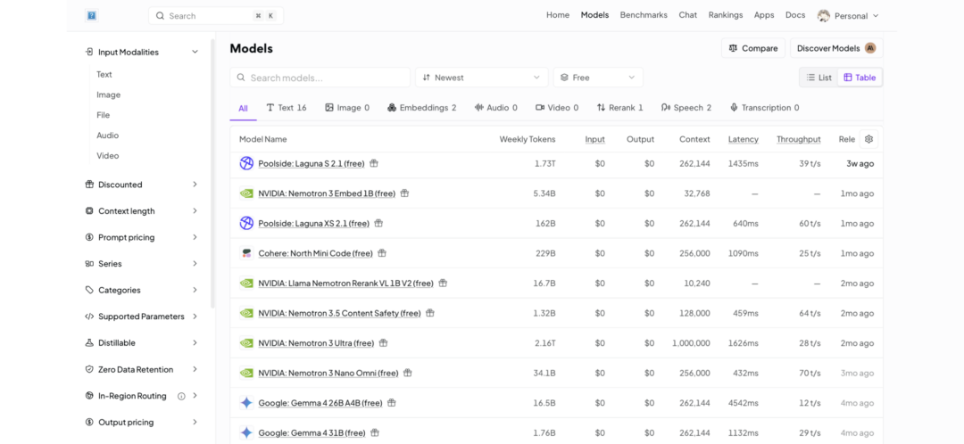This screenshot has height=444, width=964.
Task: Click the Compare button
Action: 753,48
